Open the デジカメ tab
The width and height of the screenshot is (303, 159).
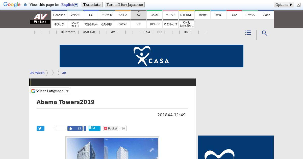107,15
